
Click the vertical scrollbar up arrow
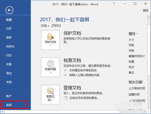(x=149, y=17)
